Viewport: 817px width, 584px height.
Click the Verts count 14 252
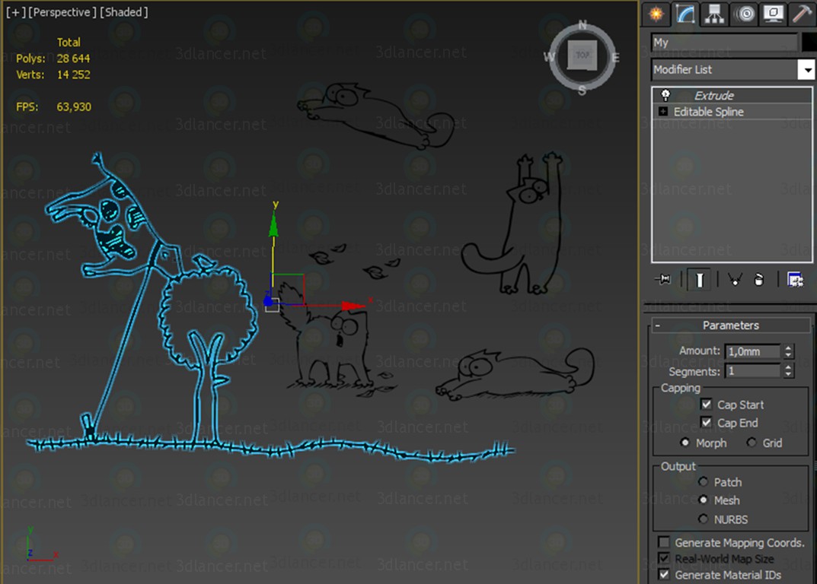tap(73, 75)
